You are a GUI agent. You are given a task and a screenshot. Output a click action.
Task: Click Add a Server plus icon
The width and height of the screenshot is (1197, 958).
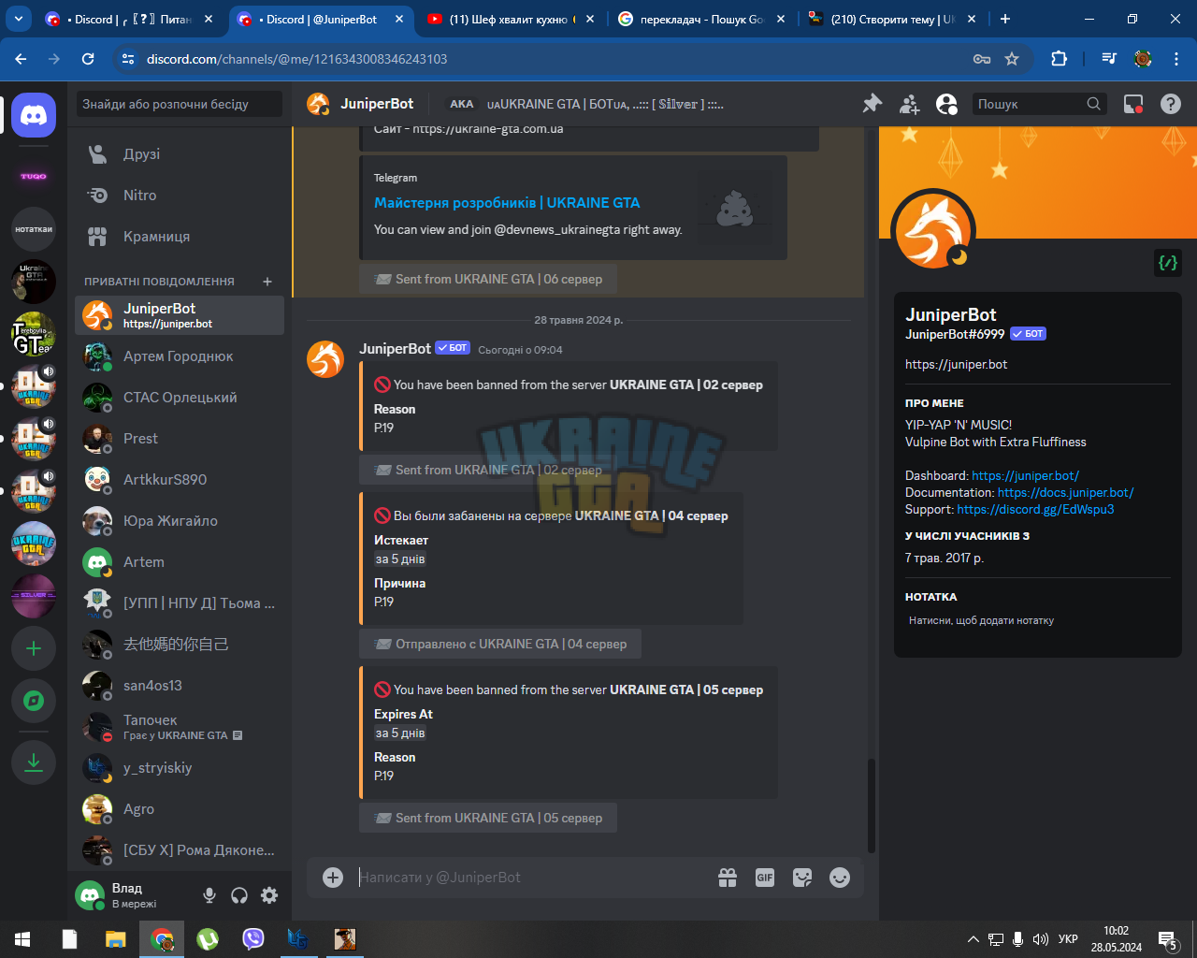coord(34,648)
